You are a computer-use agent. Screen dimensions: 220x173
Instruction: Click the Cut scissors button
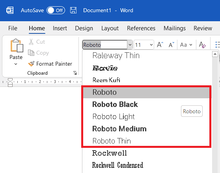37,42
